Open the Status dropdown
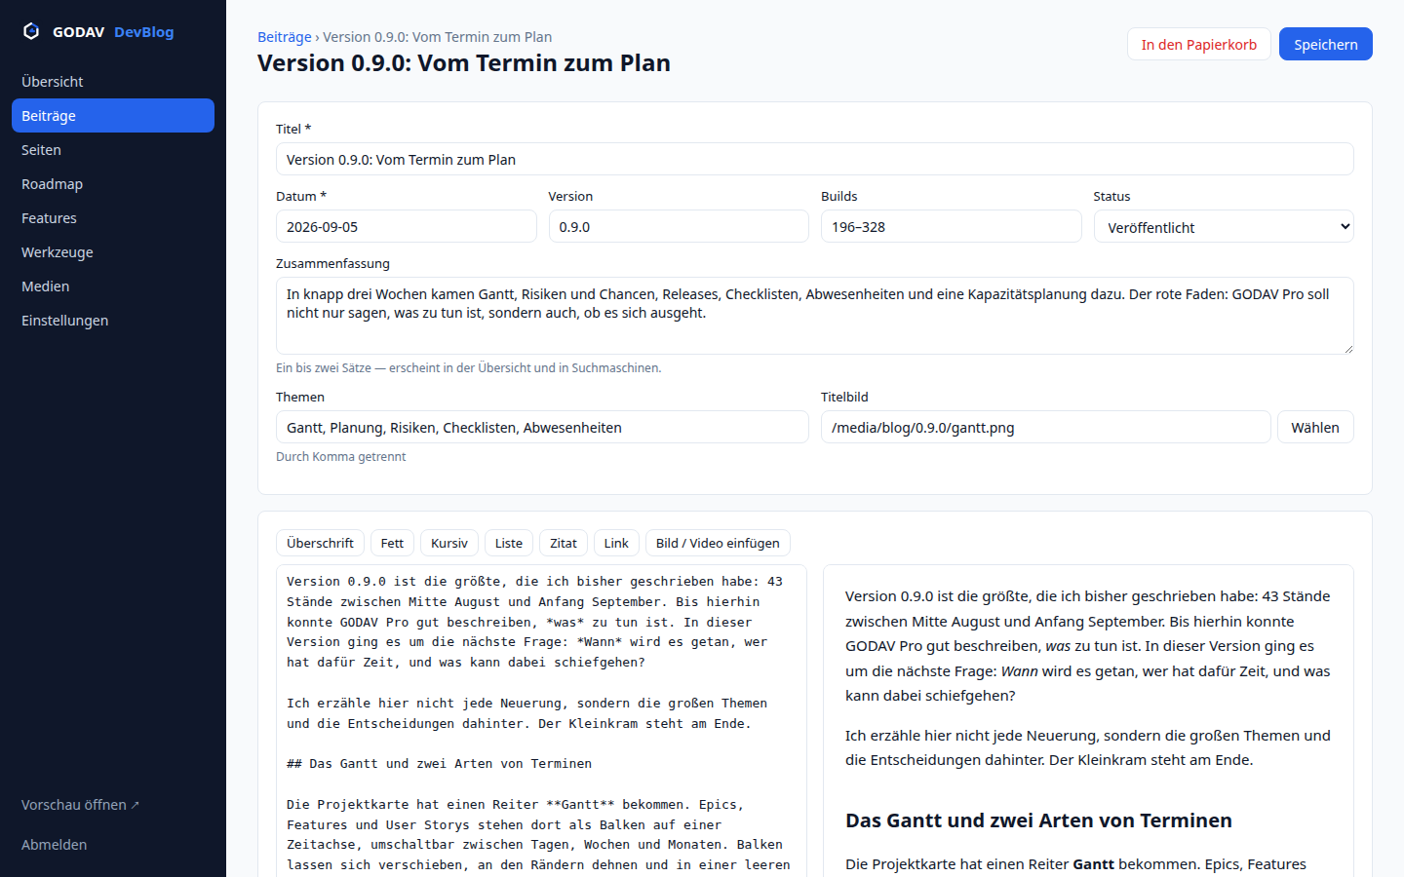This screenshot has width=1404, height=877. click(1224, 227)
